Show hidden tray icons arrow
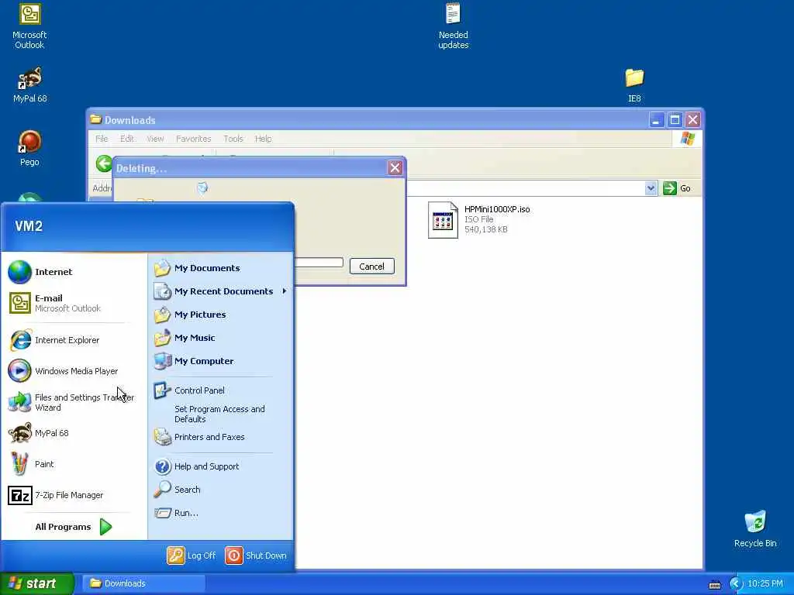 (x=735, y=584)
